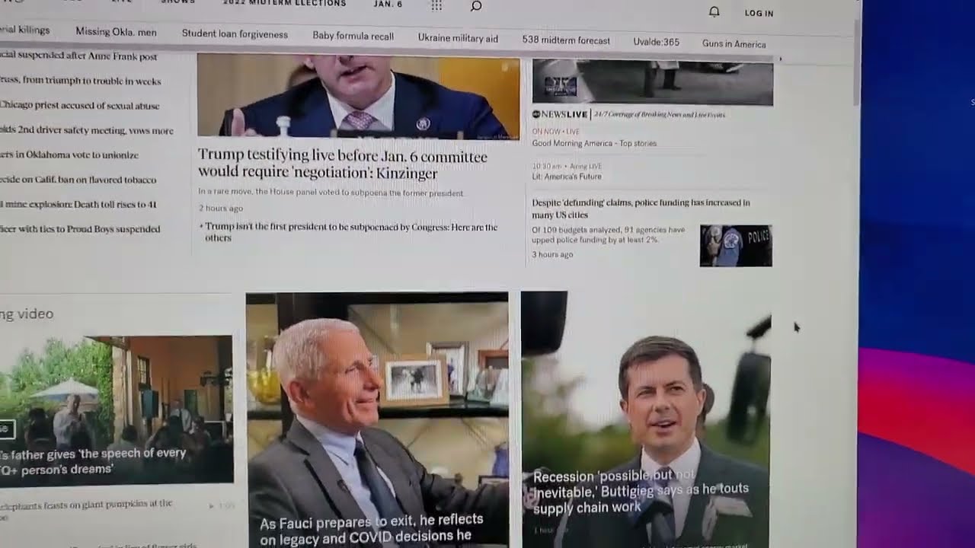975x548 pixels.
Task: Open Lit: America's Future program link
Action: click(567, 177)
